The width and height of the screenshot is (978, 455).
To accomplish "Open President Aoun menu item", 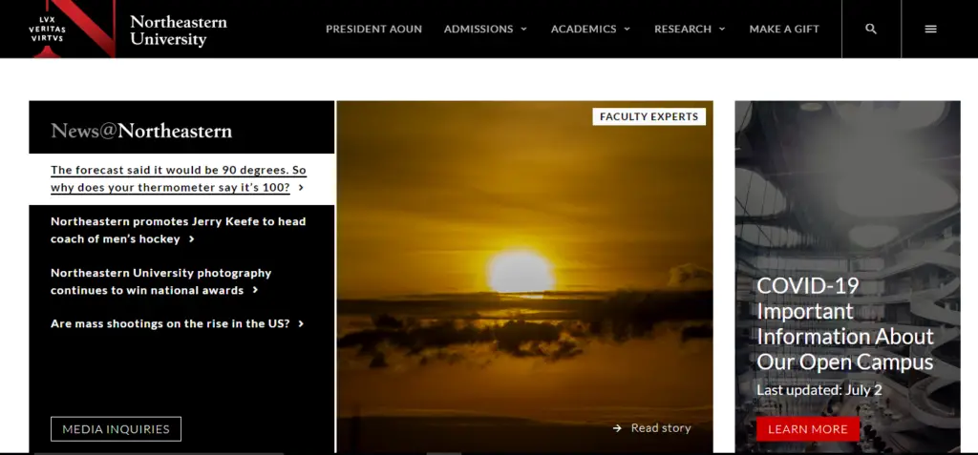I will click(x=373, y=29).
